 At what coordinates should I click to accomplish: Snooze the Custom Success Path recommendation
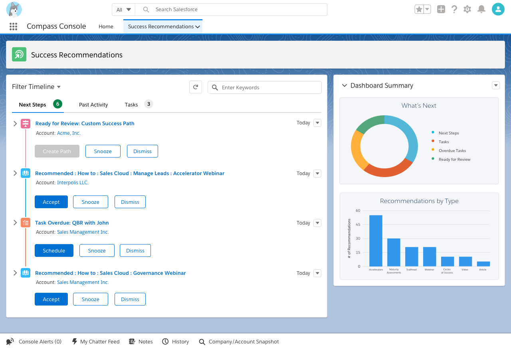tap(103, 151)
